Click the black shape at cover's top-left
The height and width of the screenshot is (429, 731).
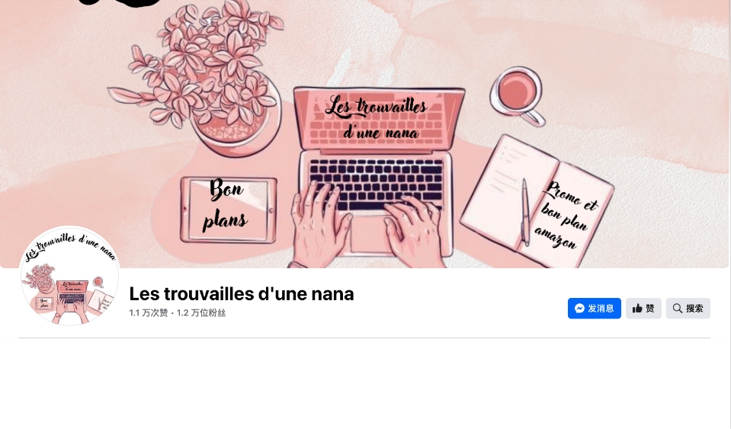pyautogui.click(x=120, y=3)
